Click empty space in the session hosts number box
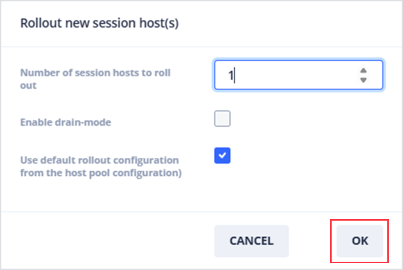This screenshot has width=403, height=270. 299,75
